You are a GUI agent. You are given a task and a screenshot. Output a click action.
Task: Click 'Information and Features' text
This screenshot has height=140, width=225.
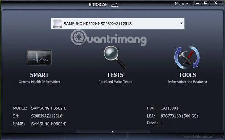click(187, 82)
